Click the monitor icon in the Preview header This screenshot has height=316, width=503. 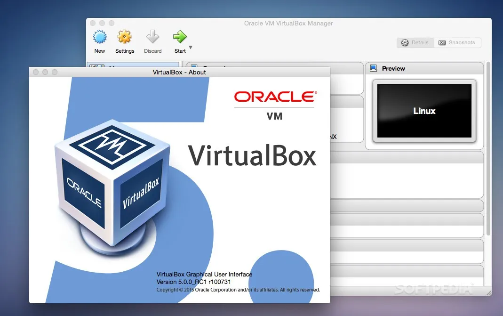(x=374, y=68)
